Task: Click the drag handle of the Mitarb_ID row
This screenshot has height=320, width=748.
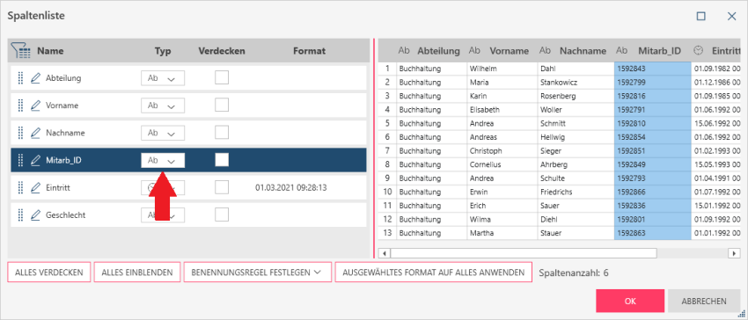Action: (20, 161)
